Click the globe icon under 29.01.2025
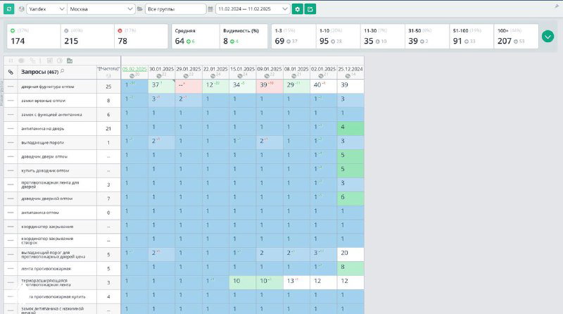The image size is (563, 314). [186, 76]
